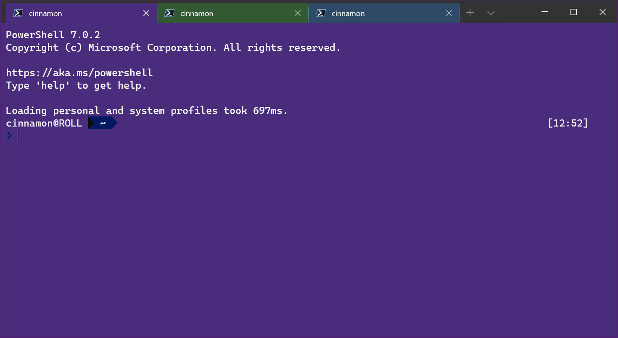The height and width of the screenshot is (338, 618).
Task: Click the cinnamon@ROLL username text
Action: click(x=44, y=123)
